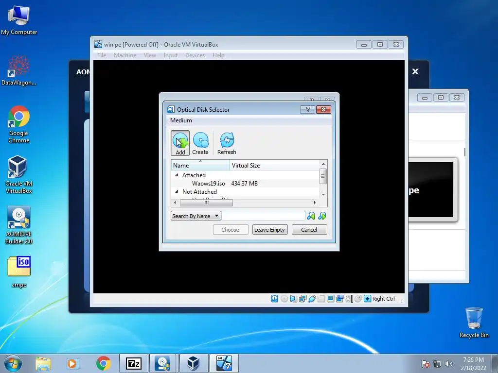Open Input menu in VirtualBox window
Screen dimensions: 498x373
(x=171, y=55)
